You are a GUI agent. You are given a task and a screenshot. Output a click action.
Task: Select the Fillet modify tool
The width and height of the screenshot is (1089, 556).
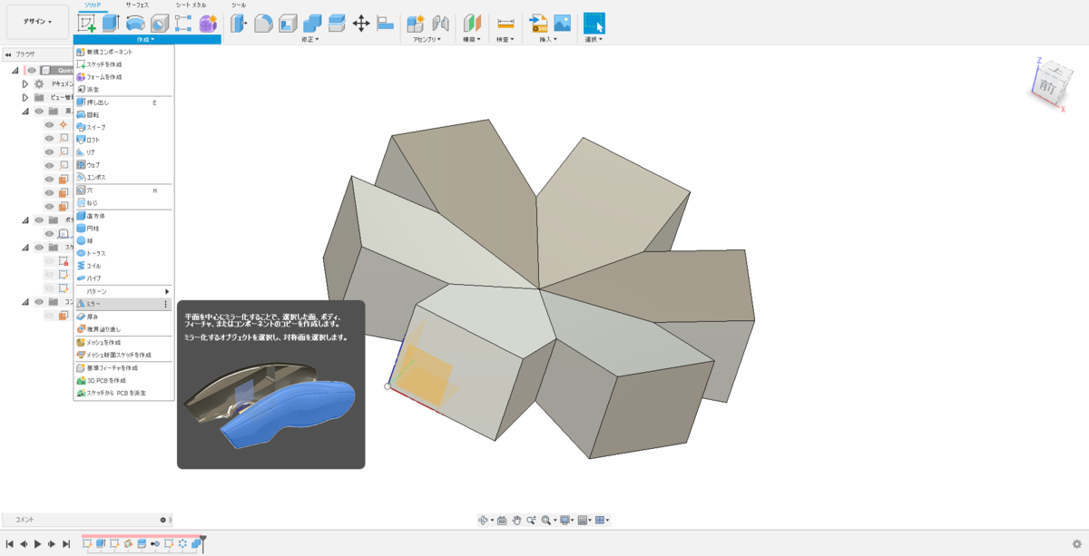263,24
